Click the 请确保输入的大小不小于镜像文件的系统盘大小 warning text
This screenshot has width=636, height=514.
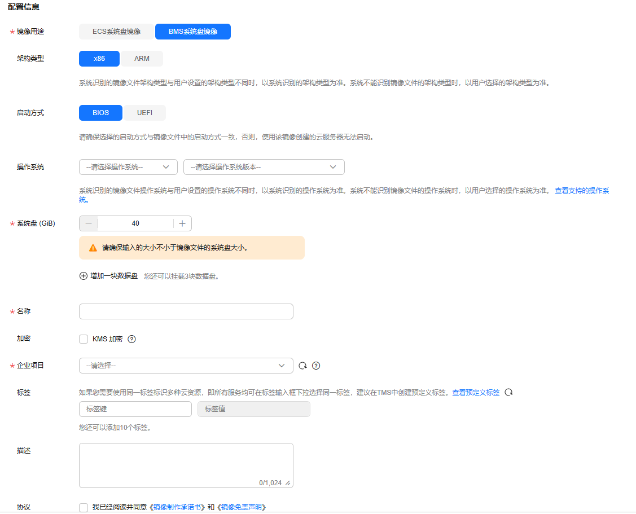click(x=175, y=248)
